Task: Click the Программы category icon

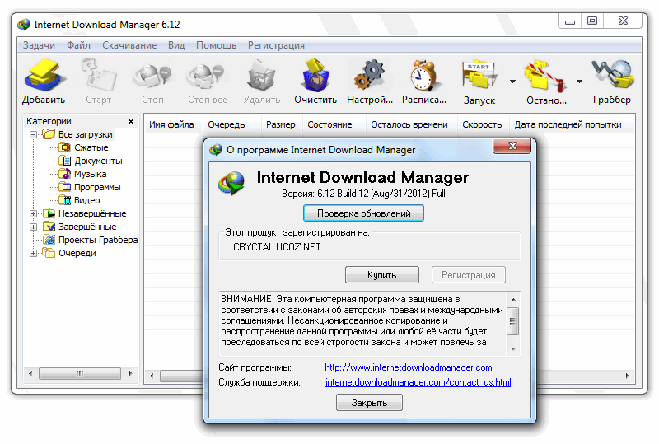Action: tap(65, 187)
